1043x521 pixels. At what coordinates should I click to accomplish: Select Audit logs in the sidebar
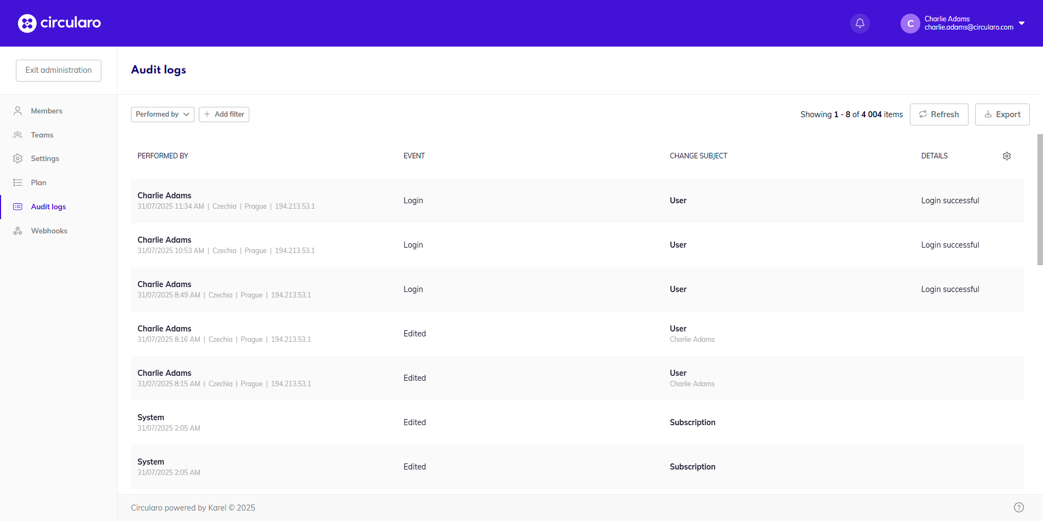click(x=48, y=207)
